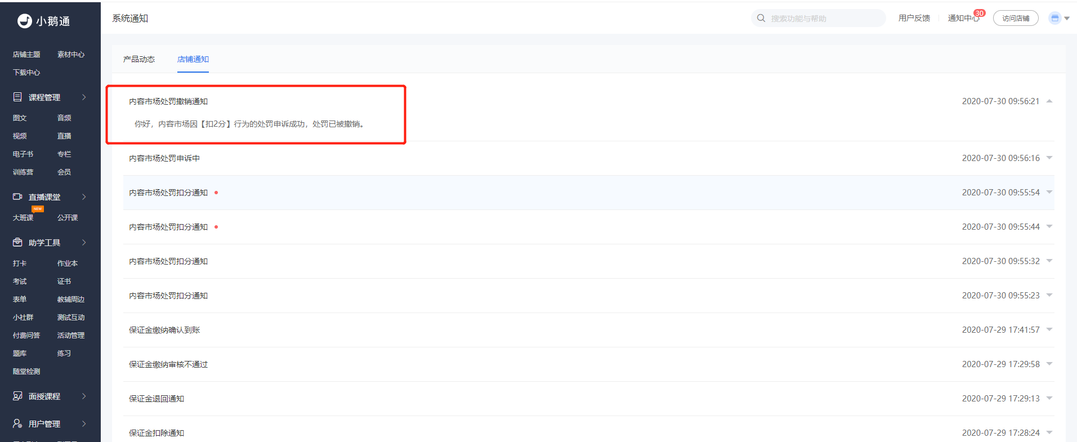Open the 考试 menu item
The width and height of the screenshot is (1077, 442).
[x=20, y=282]
